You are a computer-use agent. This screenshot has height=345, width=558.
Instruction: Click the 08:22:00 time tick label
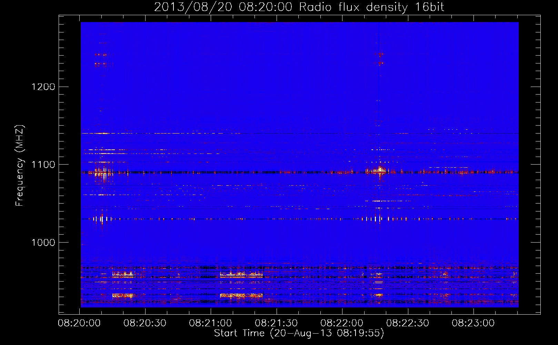coord(342,323)
